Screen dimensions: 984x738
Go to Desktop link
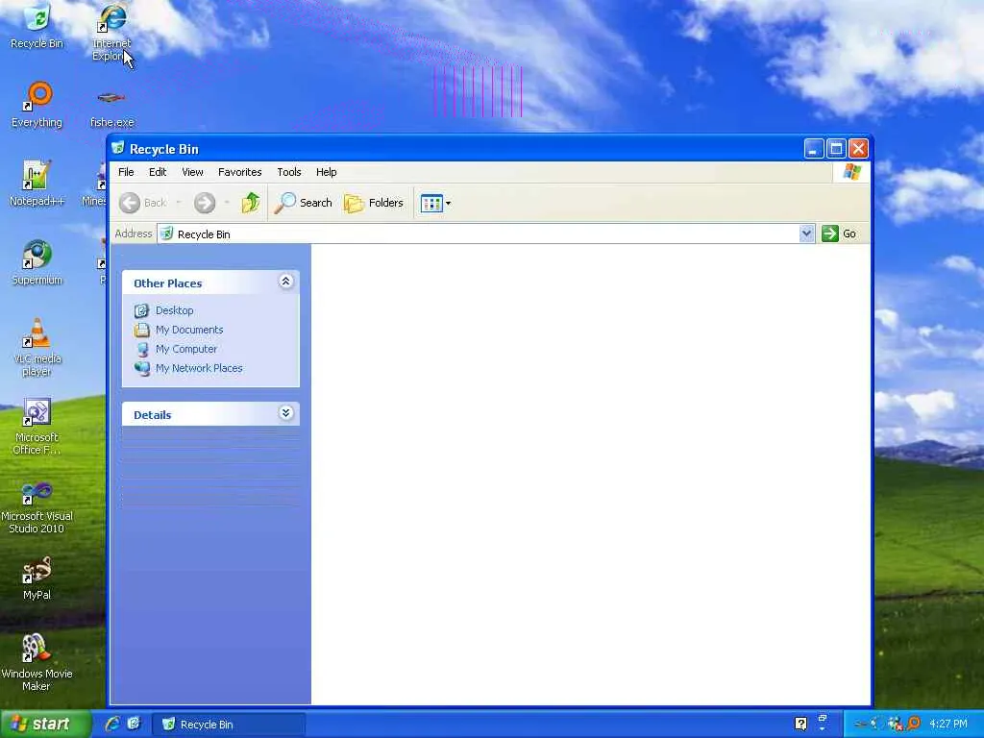click(x=175, y=310)
